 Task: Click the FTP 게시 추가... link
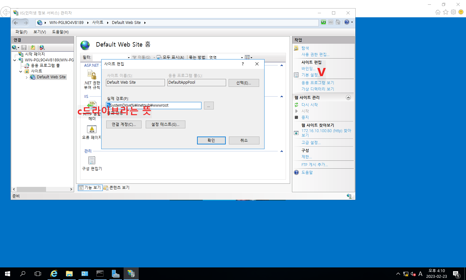tap(315, 165)
